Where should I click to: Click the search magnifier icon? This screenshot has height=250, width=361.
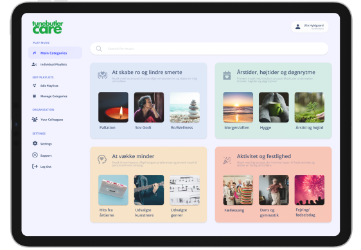99,49
